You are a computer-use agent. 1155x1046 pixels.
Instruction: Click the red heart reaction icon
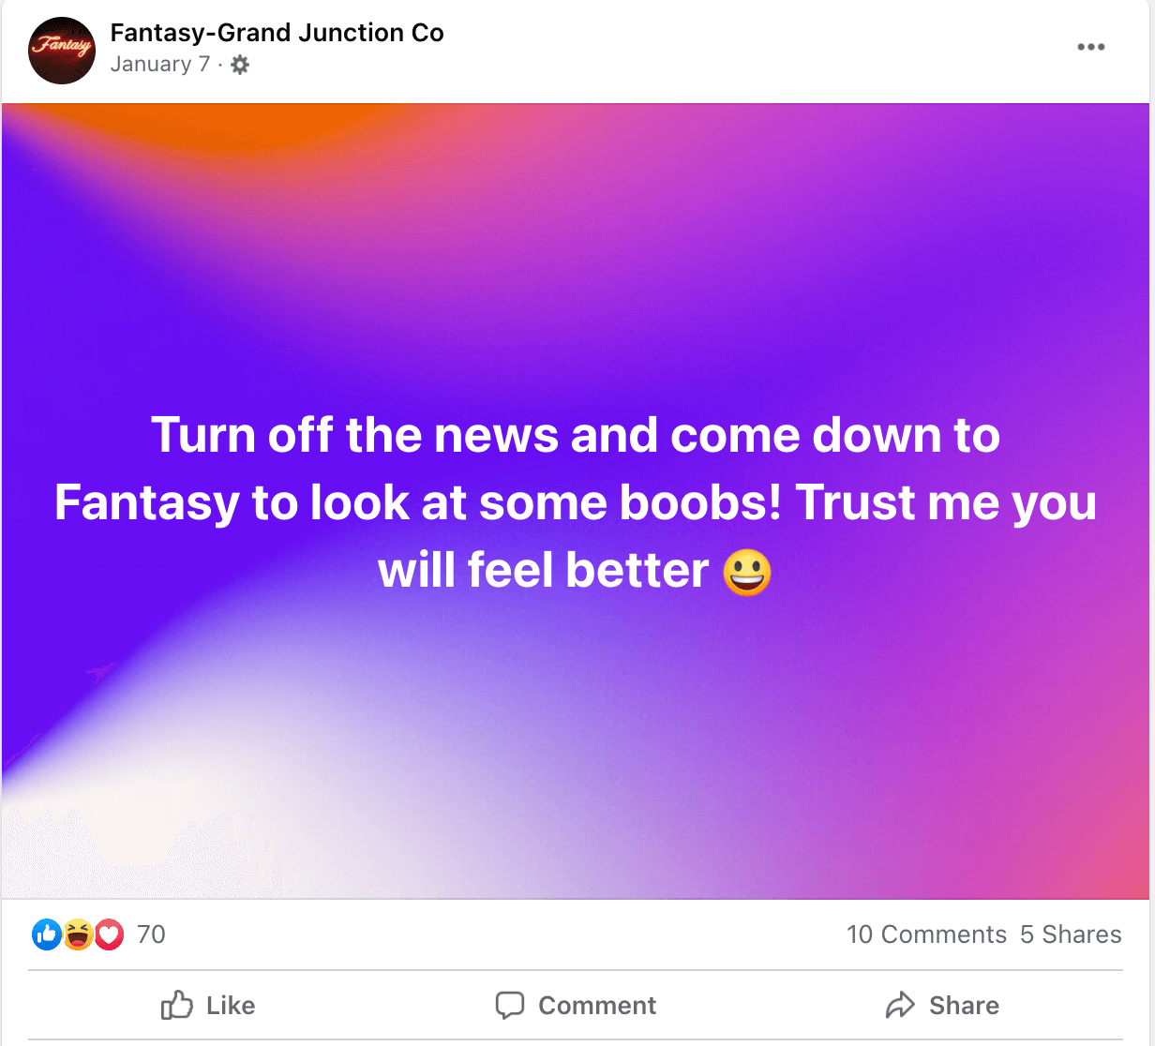pos(109,934)
